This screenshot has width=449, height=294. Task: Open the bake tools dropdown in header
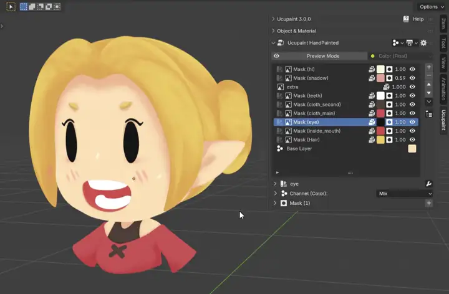[x=412, y=43]
